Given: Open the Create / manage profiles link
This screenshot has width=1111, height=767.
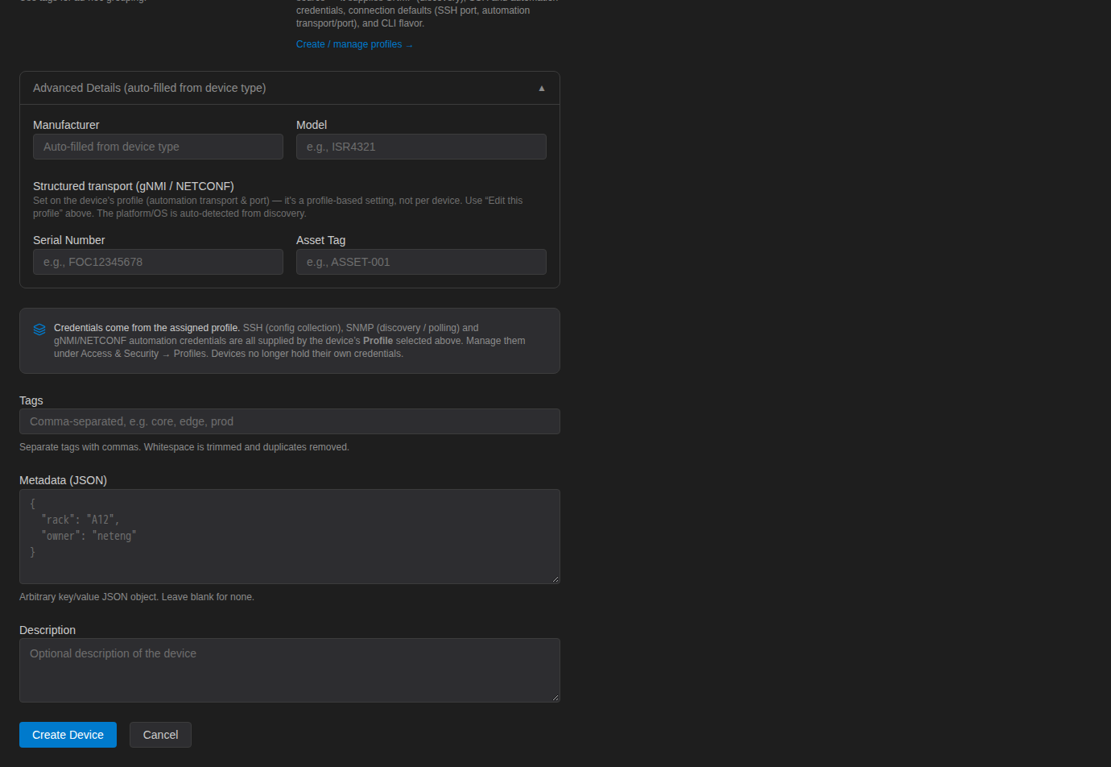Looking at the screenshot, I should tap(354, 44).
